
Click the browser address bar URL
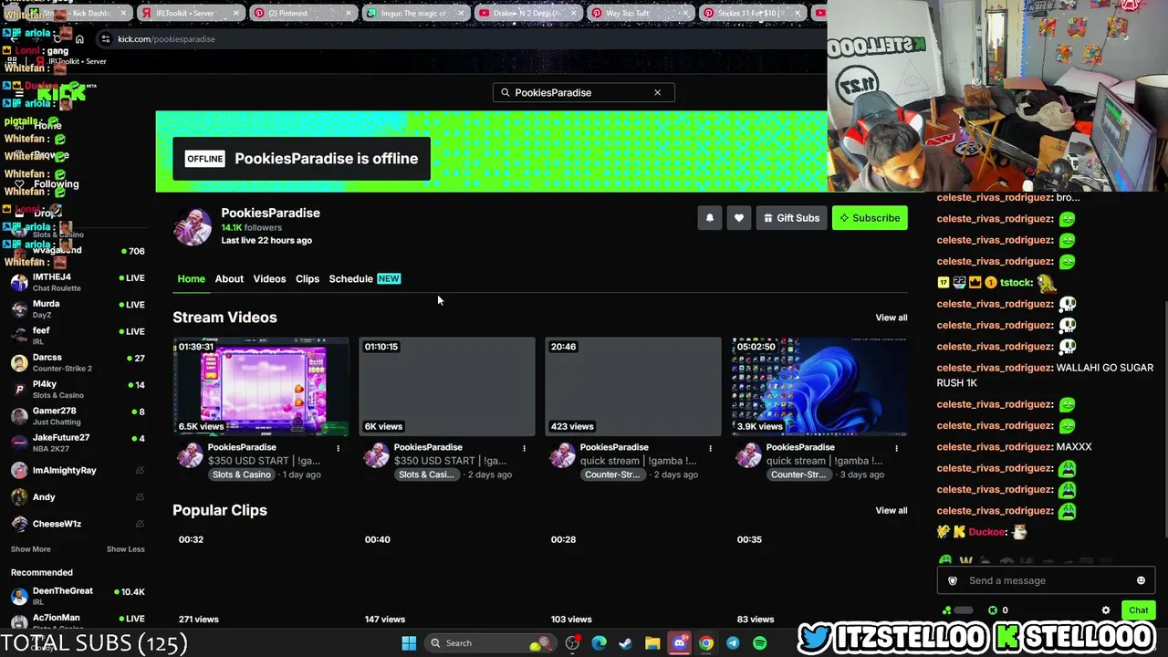[x=166, y=39]
